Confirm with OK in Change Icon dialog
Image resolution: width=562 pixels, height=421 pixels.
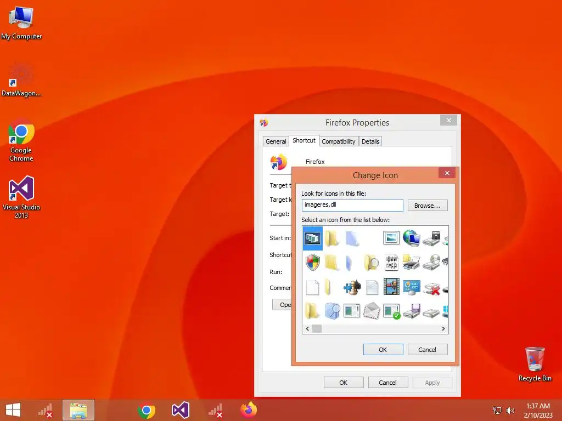coord(383,350)
